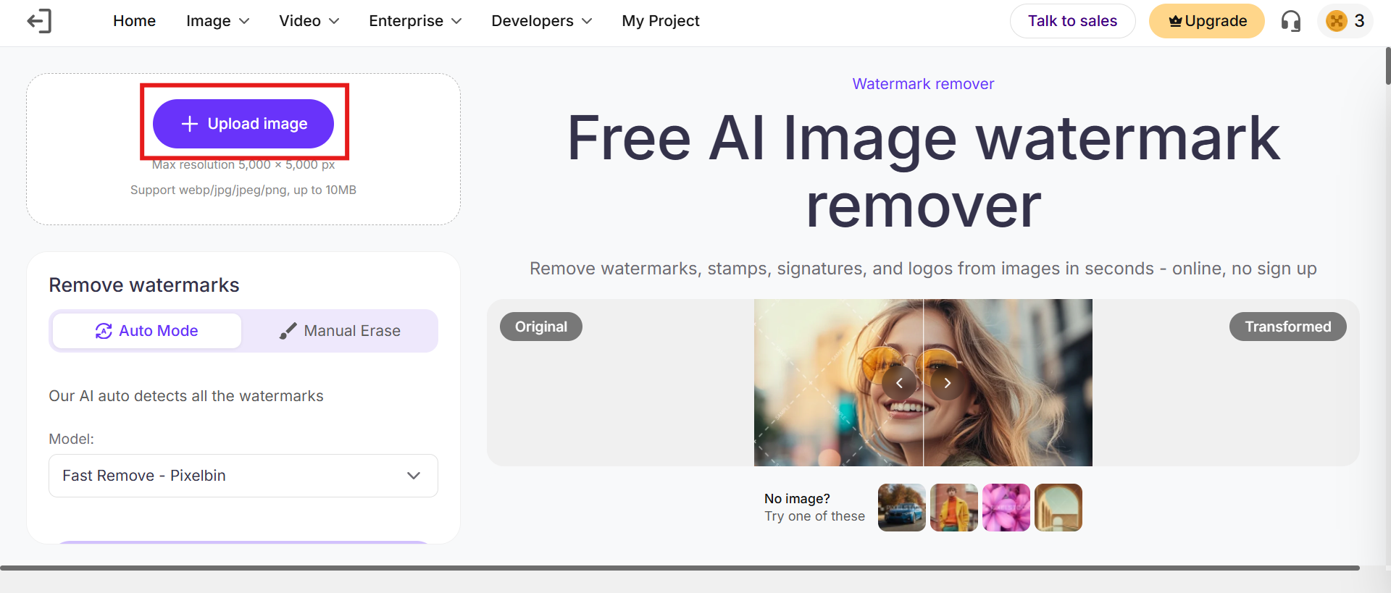Expand the Developers menu
Screen dimensions: 1391x593
[x=542, y=21]
